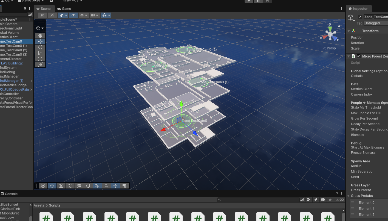Expand the WindManager (1) hierarchy item
388x221 pixels.
[x=31, y=81]
